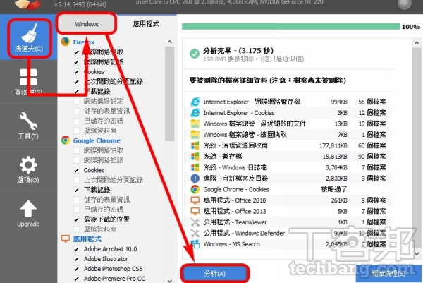Click the Upgrade arrow icon
The height and width of the screenshot is (283, 423).
[x=28, y=208]
